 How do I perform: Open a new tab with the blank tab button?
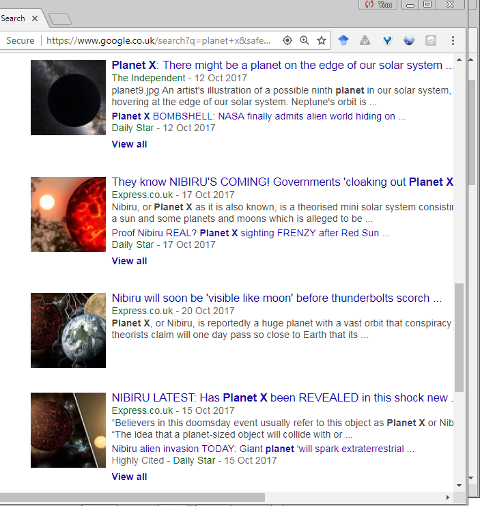point(60,18)
